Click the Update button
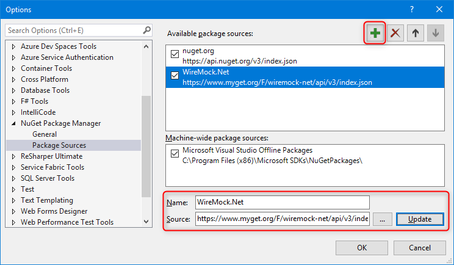Image resolution: width=454 pixels, height=265 pixels. pyautogui.click(x=419, y=219)
